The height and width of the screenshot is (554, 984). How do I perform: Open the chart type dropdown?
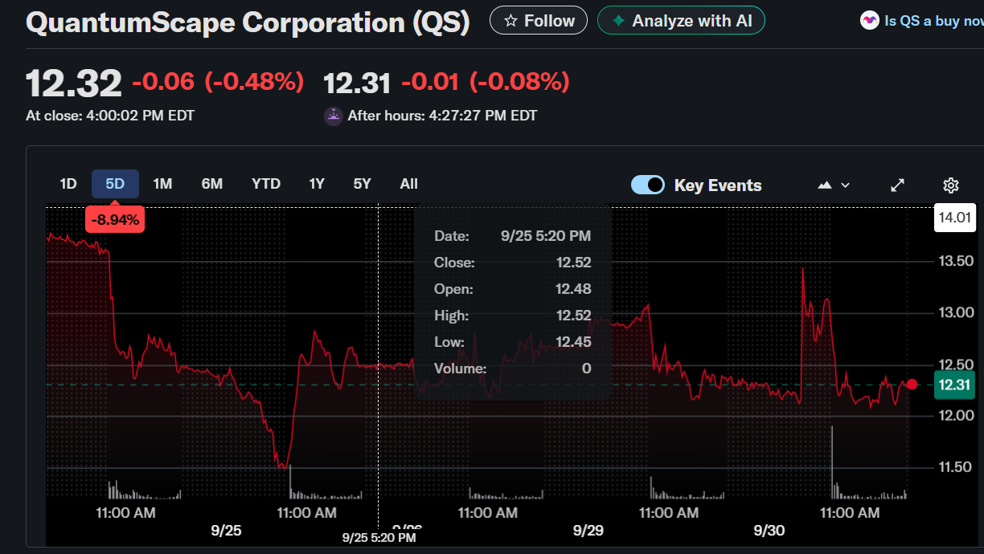tap(834, 185)
